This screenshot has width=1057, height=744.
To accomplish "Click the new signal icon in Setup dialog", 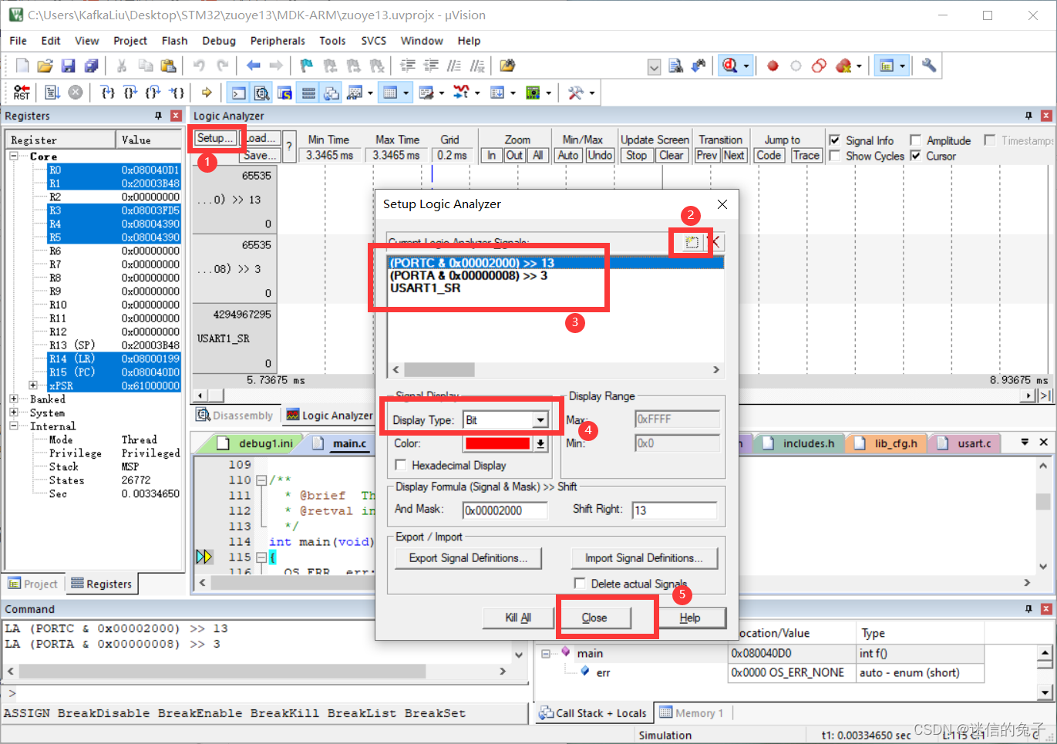I will tap(692, 242).
